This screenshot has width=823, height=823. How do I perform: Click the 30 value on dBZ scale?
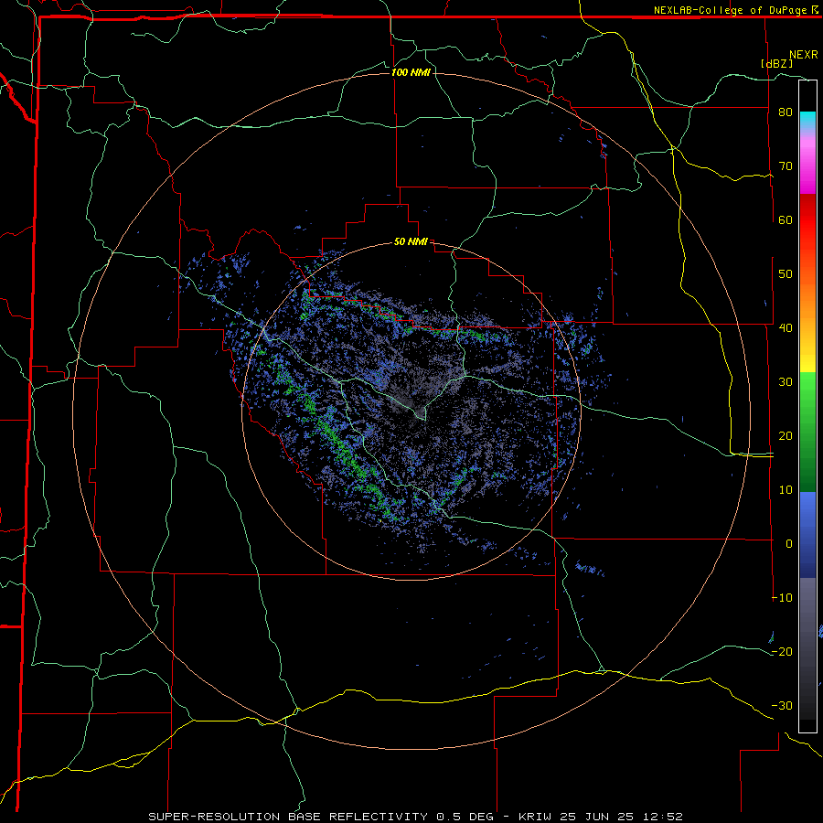[786, 382]
